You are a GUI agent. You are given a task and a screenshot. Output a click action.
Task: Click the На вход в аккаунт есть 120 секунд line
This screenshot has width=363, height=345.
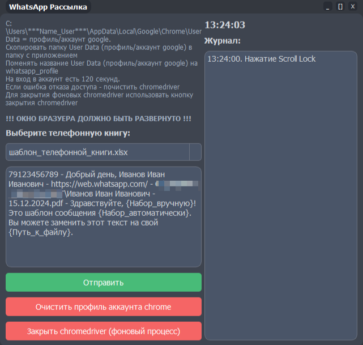pyautogui.click(x=63, y=79)
